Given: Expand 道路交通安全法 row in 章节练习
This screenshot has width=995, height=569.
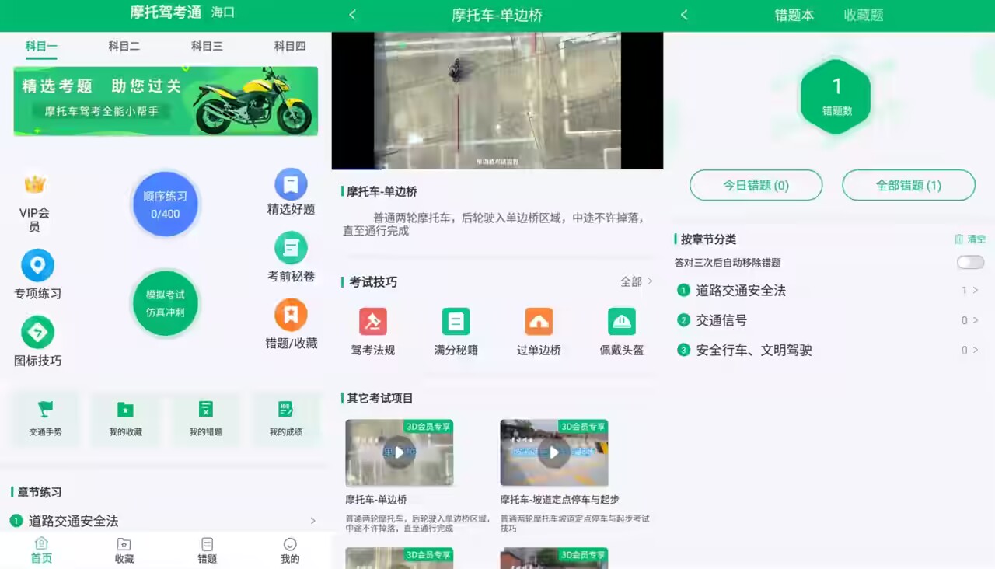Looking at the screenshot, I should [x=166, y=521].
